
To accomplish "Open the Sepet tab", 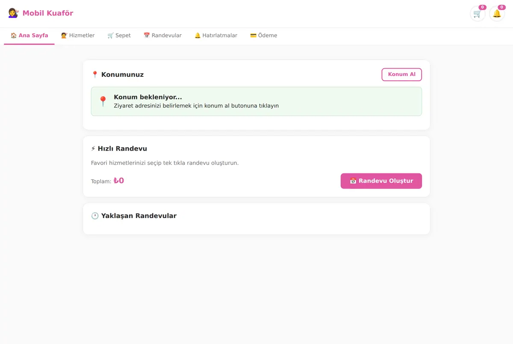I will click(x=119, y=35).
